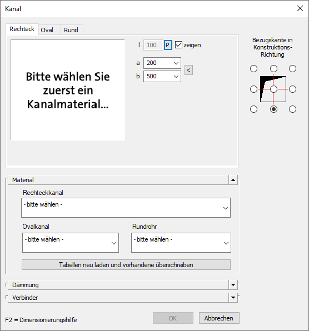Click the Material section header
The image size is (309, 331).
[118, 180]
